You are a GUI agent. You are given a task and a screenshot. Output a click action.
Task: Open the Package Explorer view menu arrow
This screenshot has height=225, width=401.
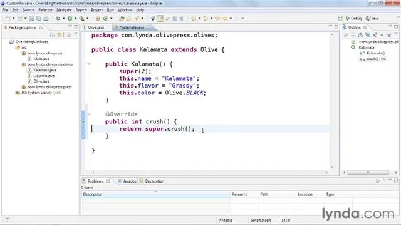(76, 34)
